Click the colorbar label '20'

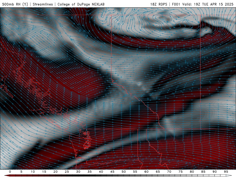(x=55, y=172)
